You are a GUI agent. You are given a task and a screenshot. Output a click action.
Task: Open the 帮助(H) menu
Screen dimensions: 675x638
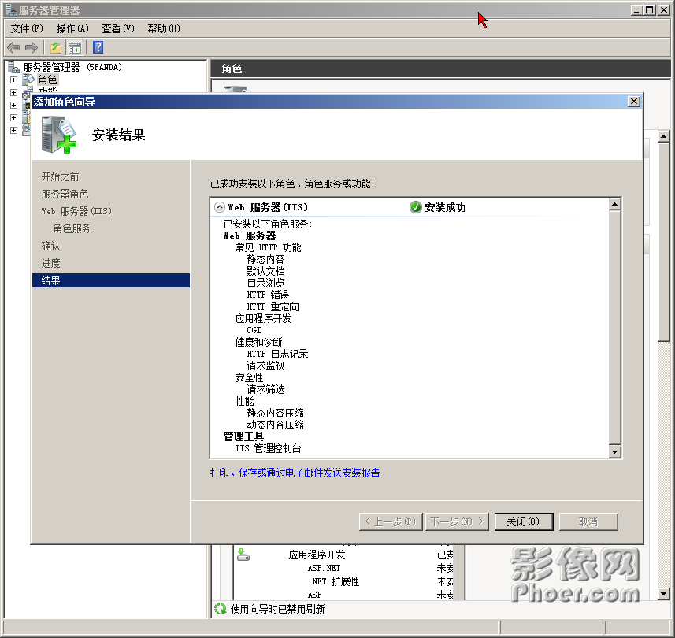pos(164,28)
